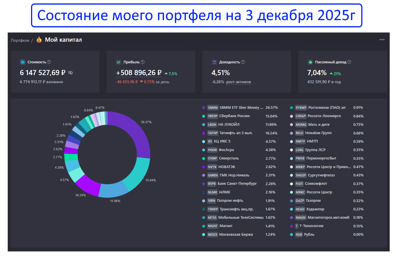Image resolution: width=396 pixels, height=257 pixels.
Task: Go to Портфели breadcrumb link
Action: 20,40
